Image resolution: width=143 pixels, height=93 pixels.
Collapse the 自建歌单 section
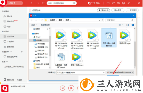(11, 52)
